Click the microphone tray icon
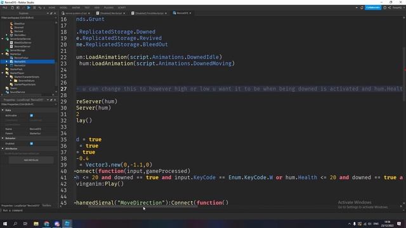 click(x=355, y=224)
